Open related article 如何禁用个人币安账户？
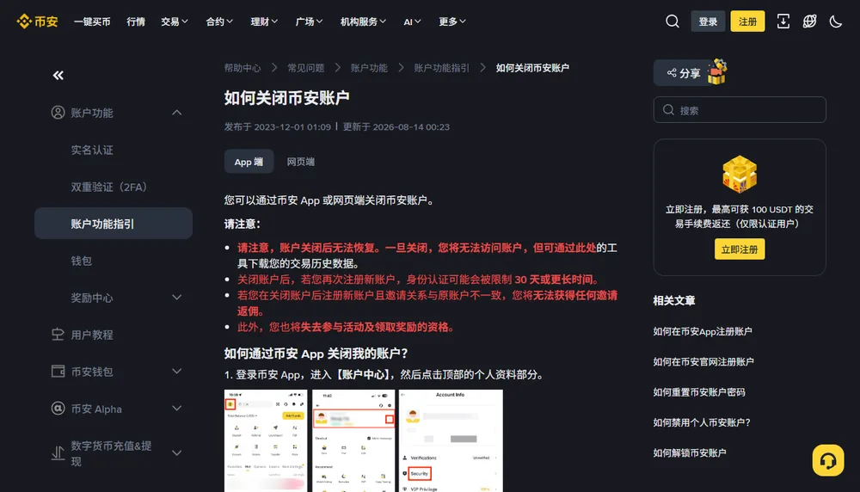 pyautogui.click(x=702, y=422)
